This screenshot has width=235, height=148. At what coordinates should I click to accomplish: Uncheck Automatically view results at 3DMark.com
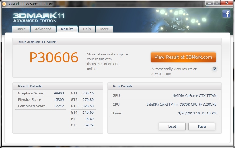click(214, 69)
